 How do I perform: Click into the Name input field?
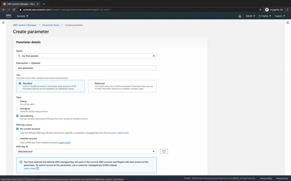pos(86,56)
